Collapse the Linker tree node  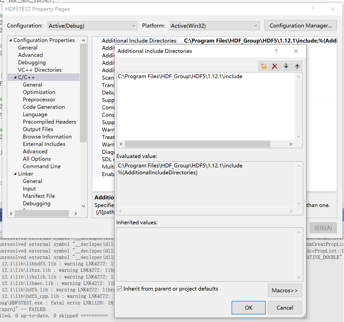point(15,174)
